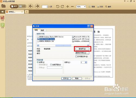The width and height of the screenshot is (136, 98).
Task: Go to previous page with left arrow
Action: coord(31,6)
